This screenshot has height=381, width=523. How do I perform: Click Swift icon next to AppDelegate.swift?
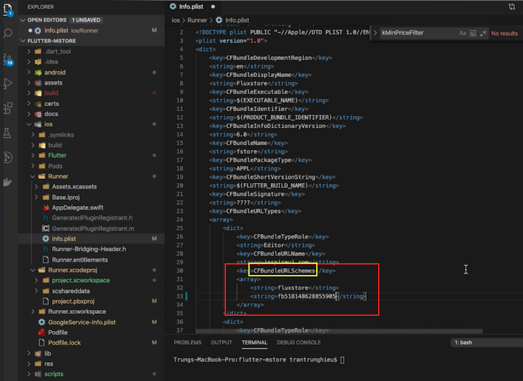pos(46,208)
